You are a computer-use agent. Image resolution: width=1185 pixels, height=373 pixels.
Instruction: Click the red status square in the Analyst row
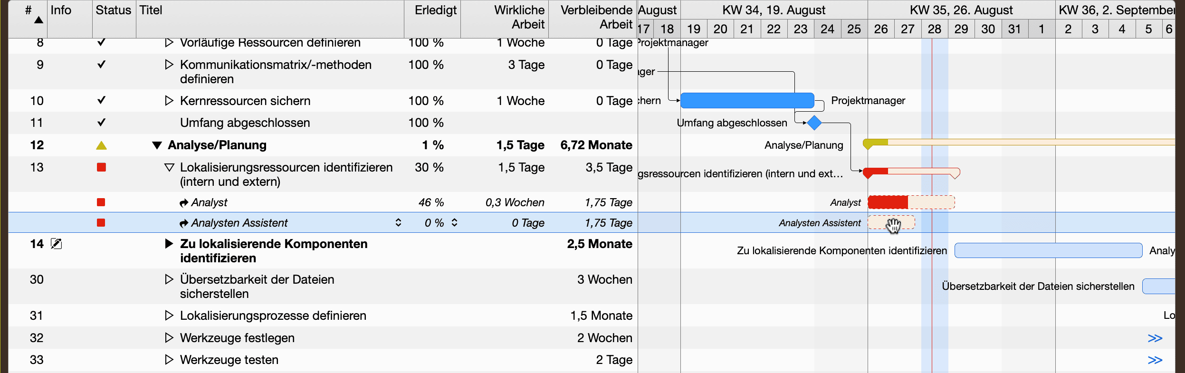101,202
